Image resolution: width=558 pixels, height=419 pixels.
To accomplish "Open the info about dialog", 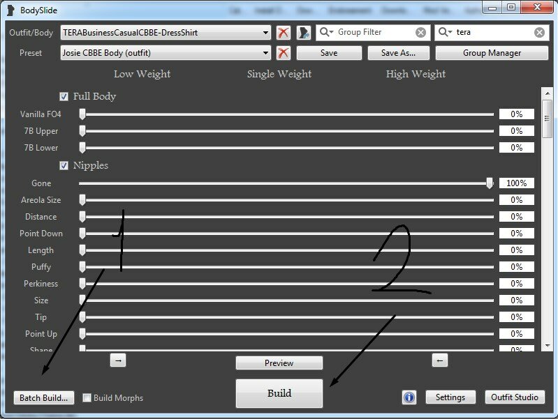I will point(409,397).
